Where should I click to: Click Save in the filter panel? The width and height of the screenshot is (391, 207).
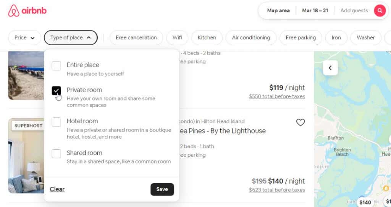(x=162, y=189)
